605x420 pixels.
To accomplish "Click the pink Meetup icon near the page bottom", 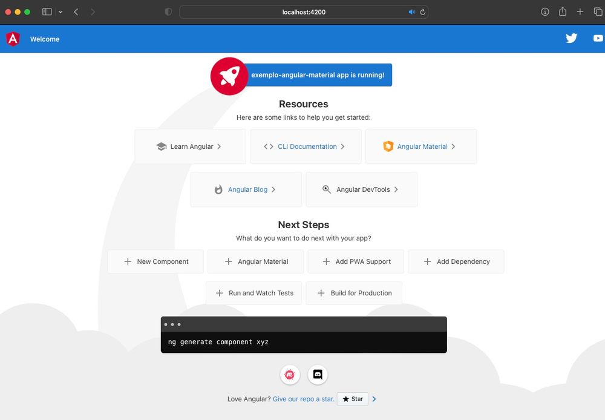I will tap(290, 375).
